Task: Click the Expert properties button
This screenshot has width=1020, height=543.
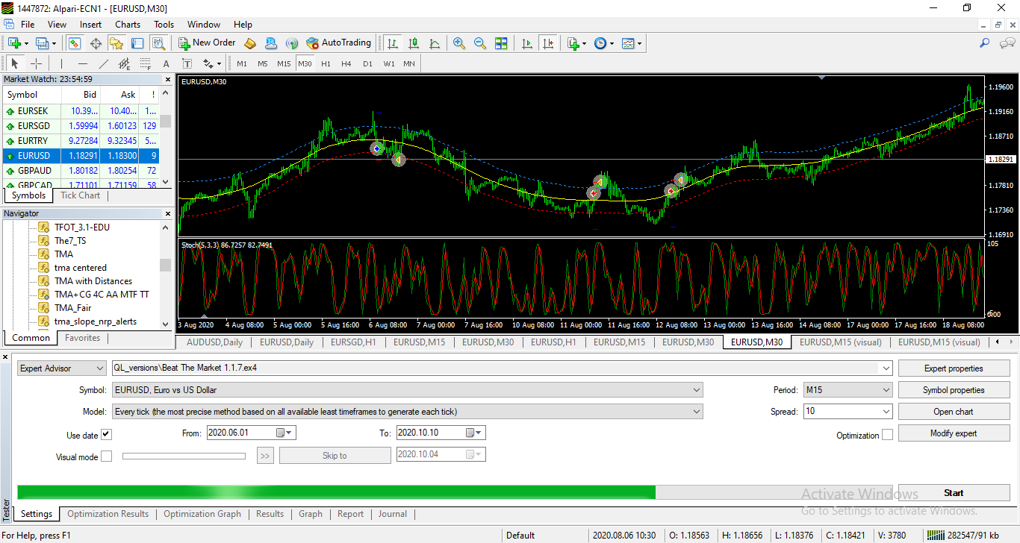Action: [x=954, y=368]
